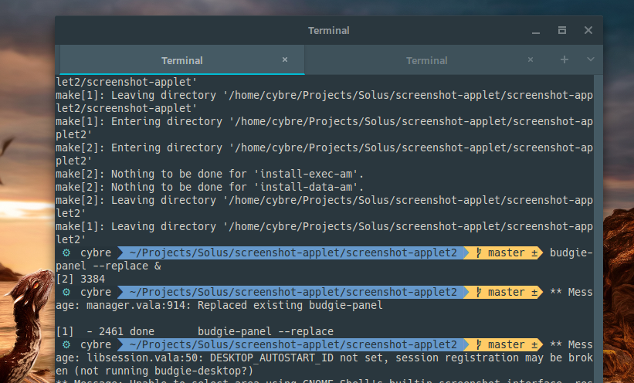Select the active first Terminal tab
This screenshot has width=634, height=383.
coord(182,60)
